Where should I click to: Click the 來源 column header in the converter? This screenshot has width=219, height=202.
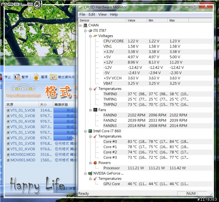(22, 105)
